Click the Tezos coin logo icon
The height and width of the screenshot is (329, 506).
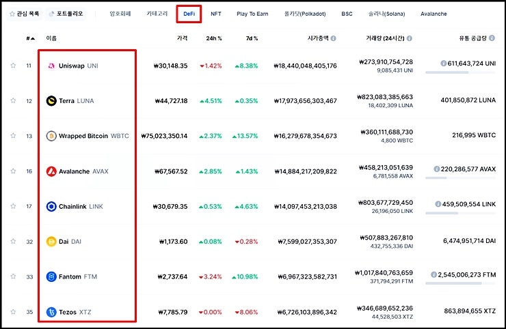(51, 312)
